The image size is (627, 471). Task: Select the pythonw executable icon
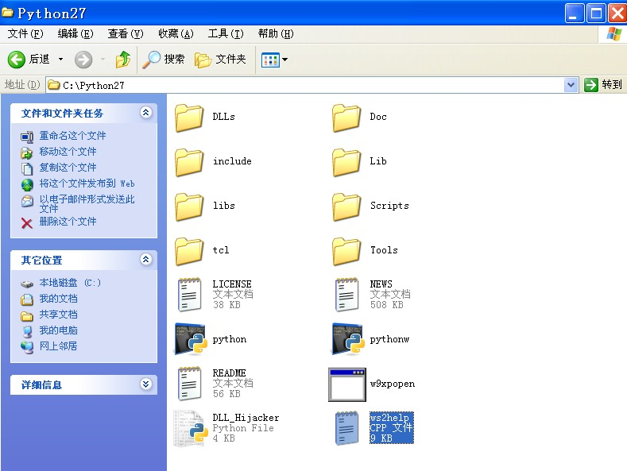pos(348,339)
